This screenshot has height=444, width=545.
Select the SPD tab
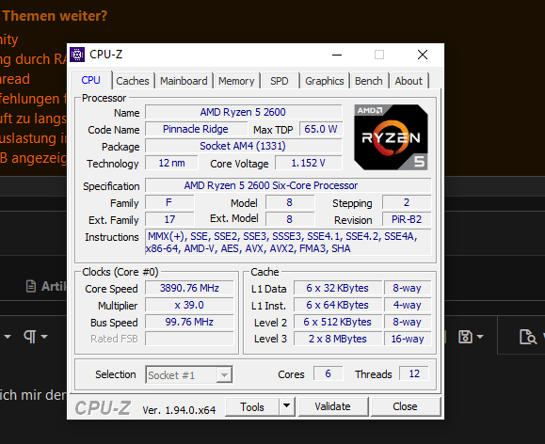(280, 81)
